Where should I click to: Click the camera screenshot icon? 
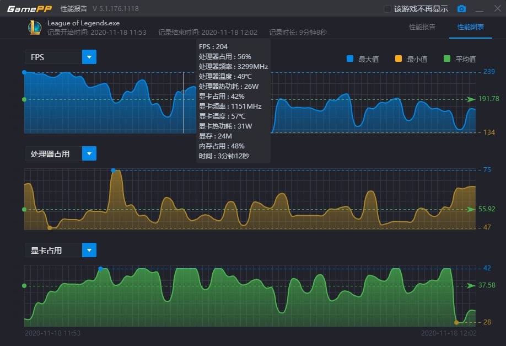(461, 9)
